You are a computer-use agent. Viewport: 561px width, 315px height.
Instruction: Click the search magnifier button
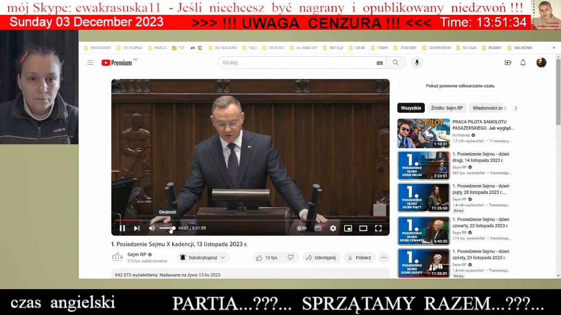396,63
